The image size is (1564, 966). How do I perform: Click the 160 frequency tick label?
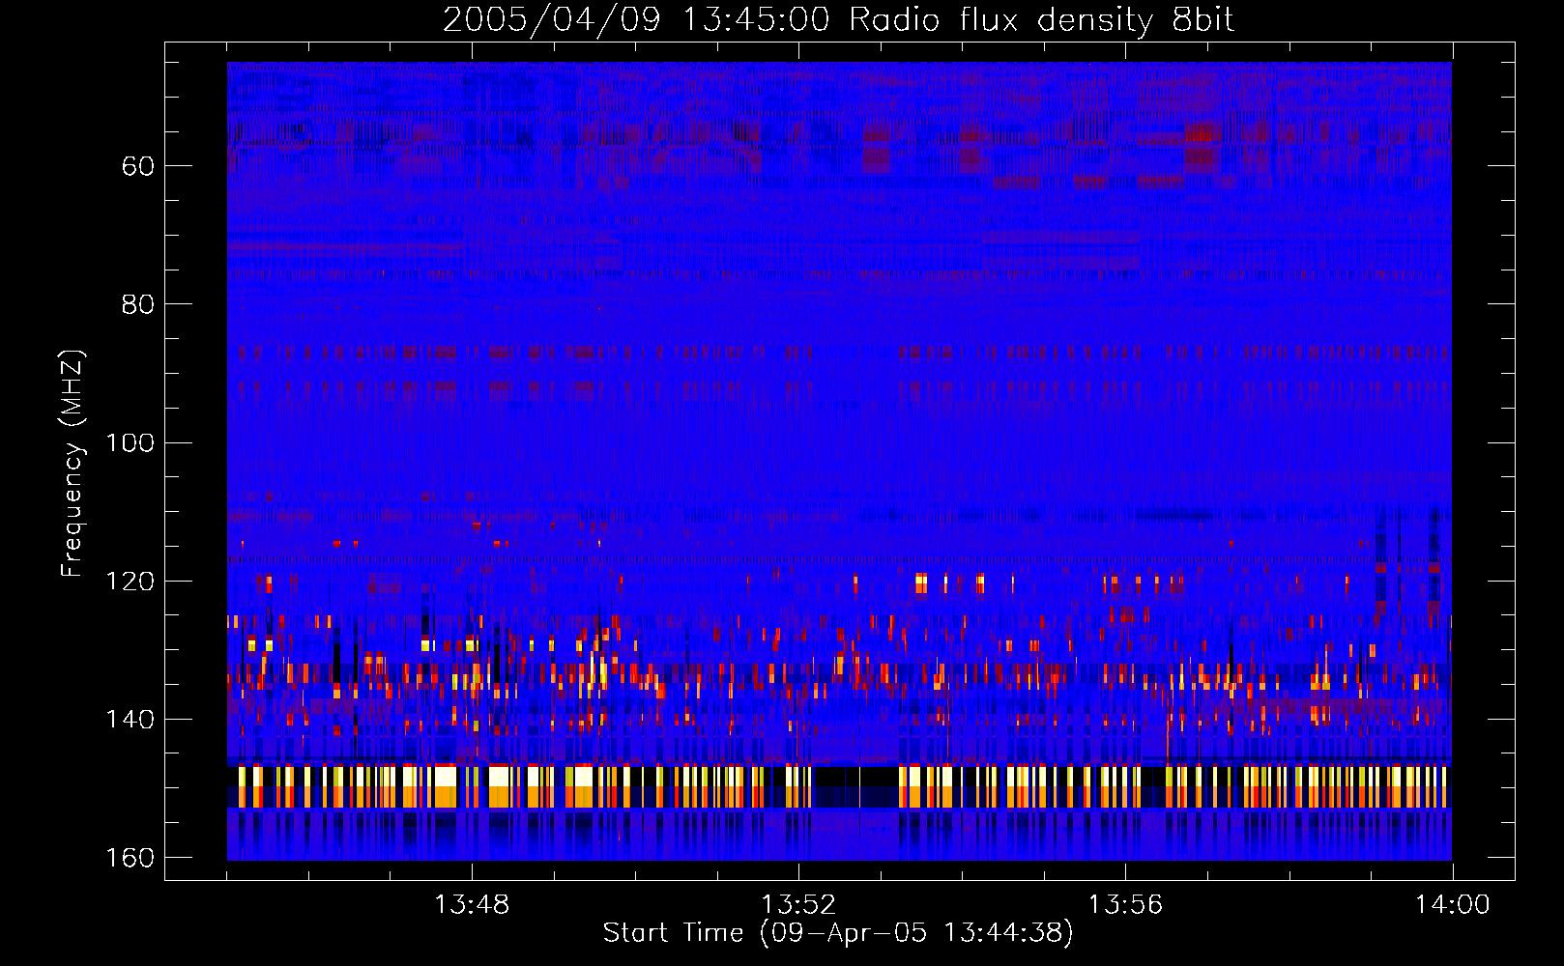[130, 858]
